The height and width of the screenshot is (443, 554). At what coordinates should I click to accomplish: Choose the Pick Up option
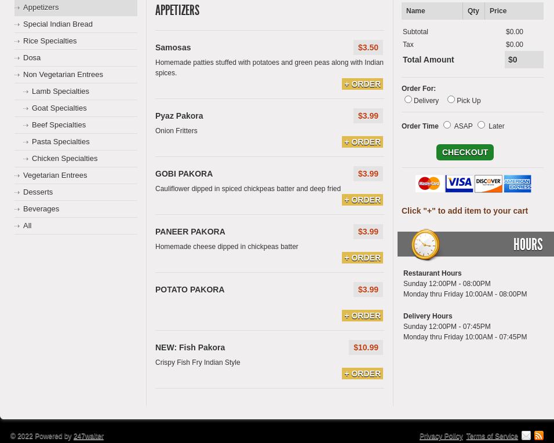451,100
